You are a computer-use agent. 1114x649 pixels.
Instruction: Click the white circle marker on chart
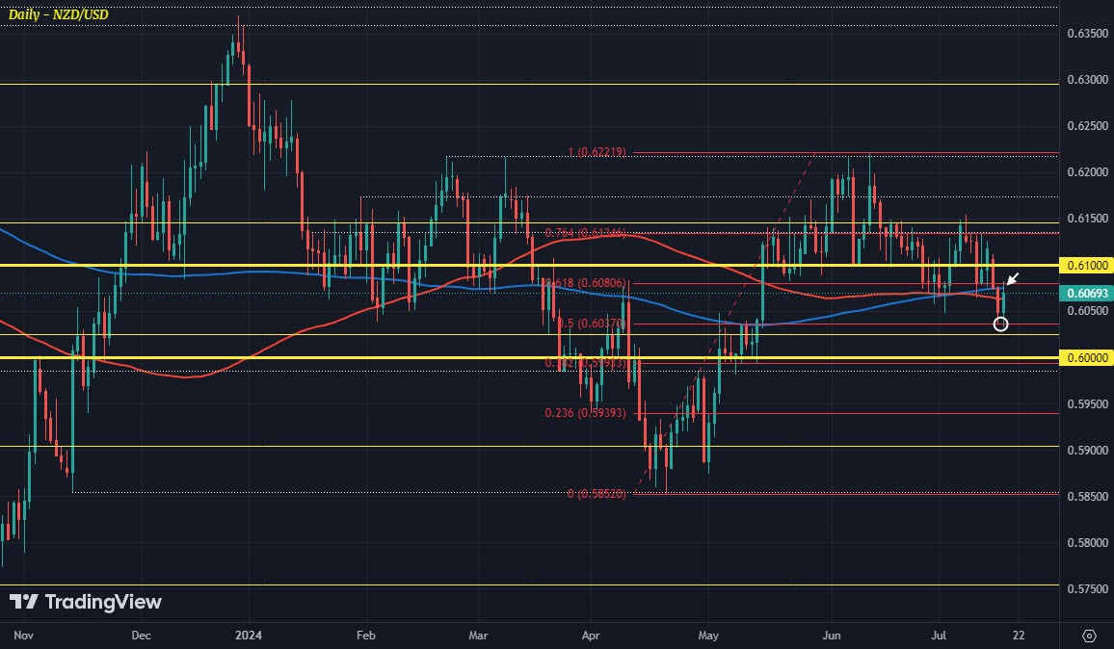click(x=1000, y=324)
